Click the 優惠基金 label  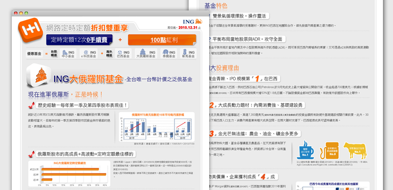click(x=34, y=54)
